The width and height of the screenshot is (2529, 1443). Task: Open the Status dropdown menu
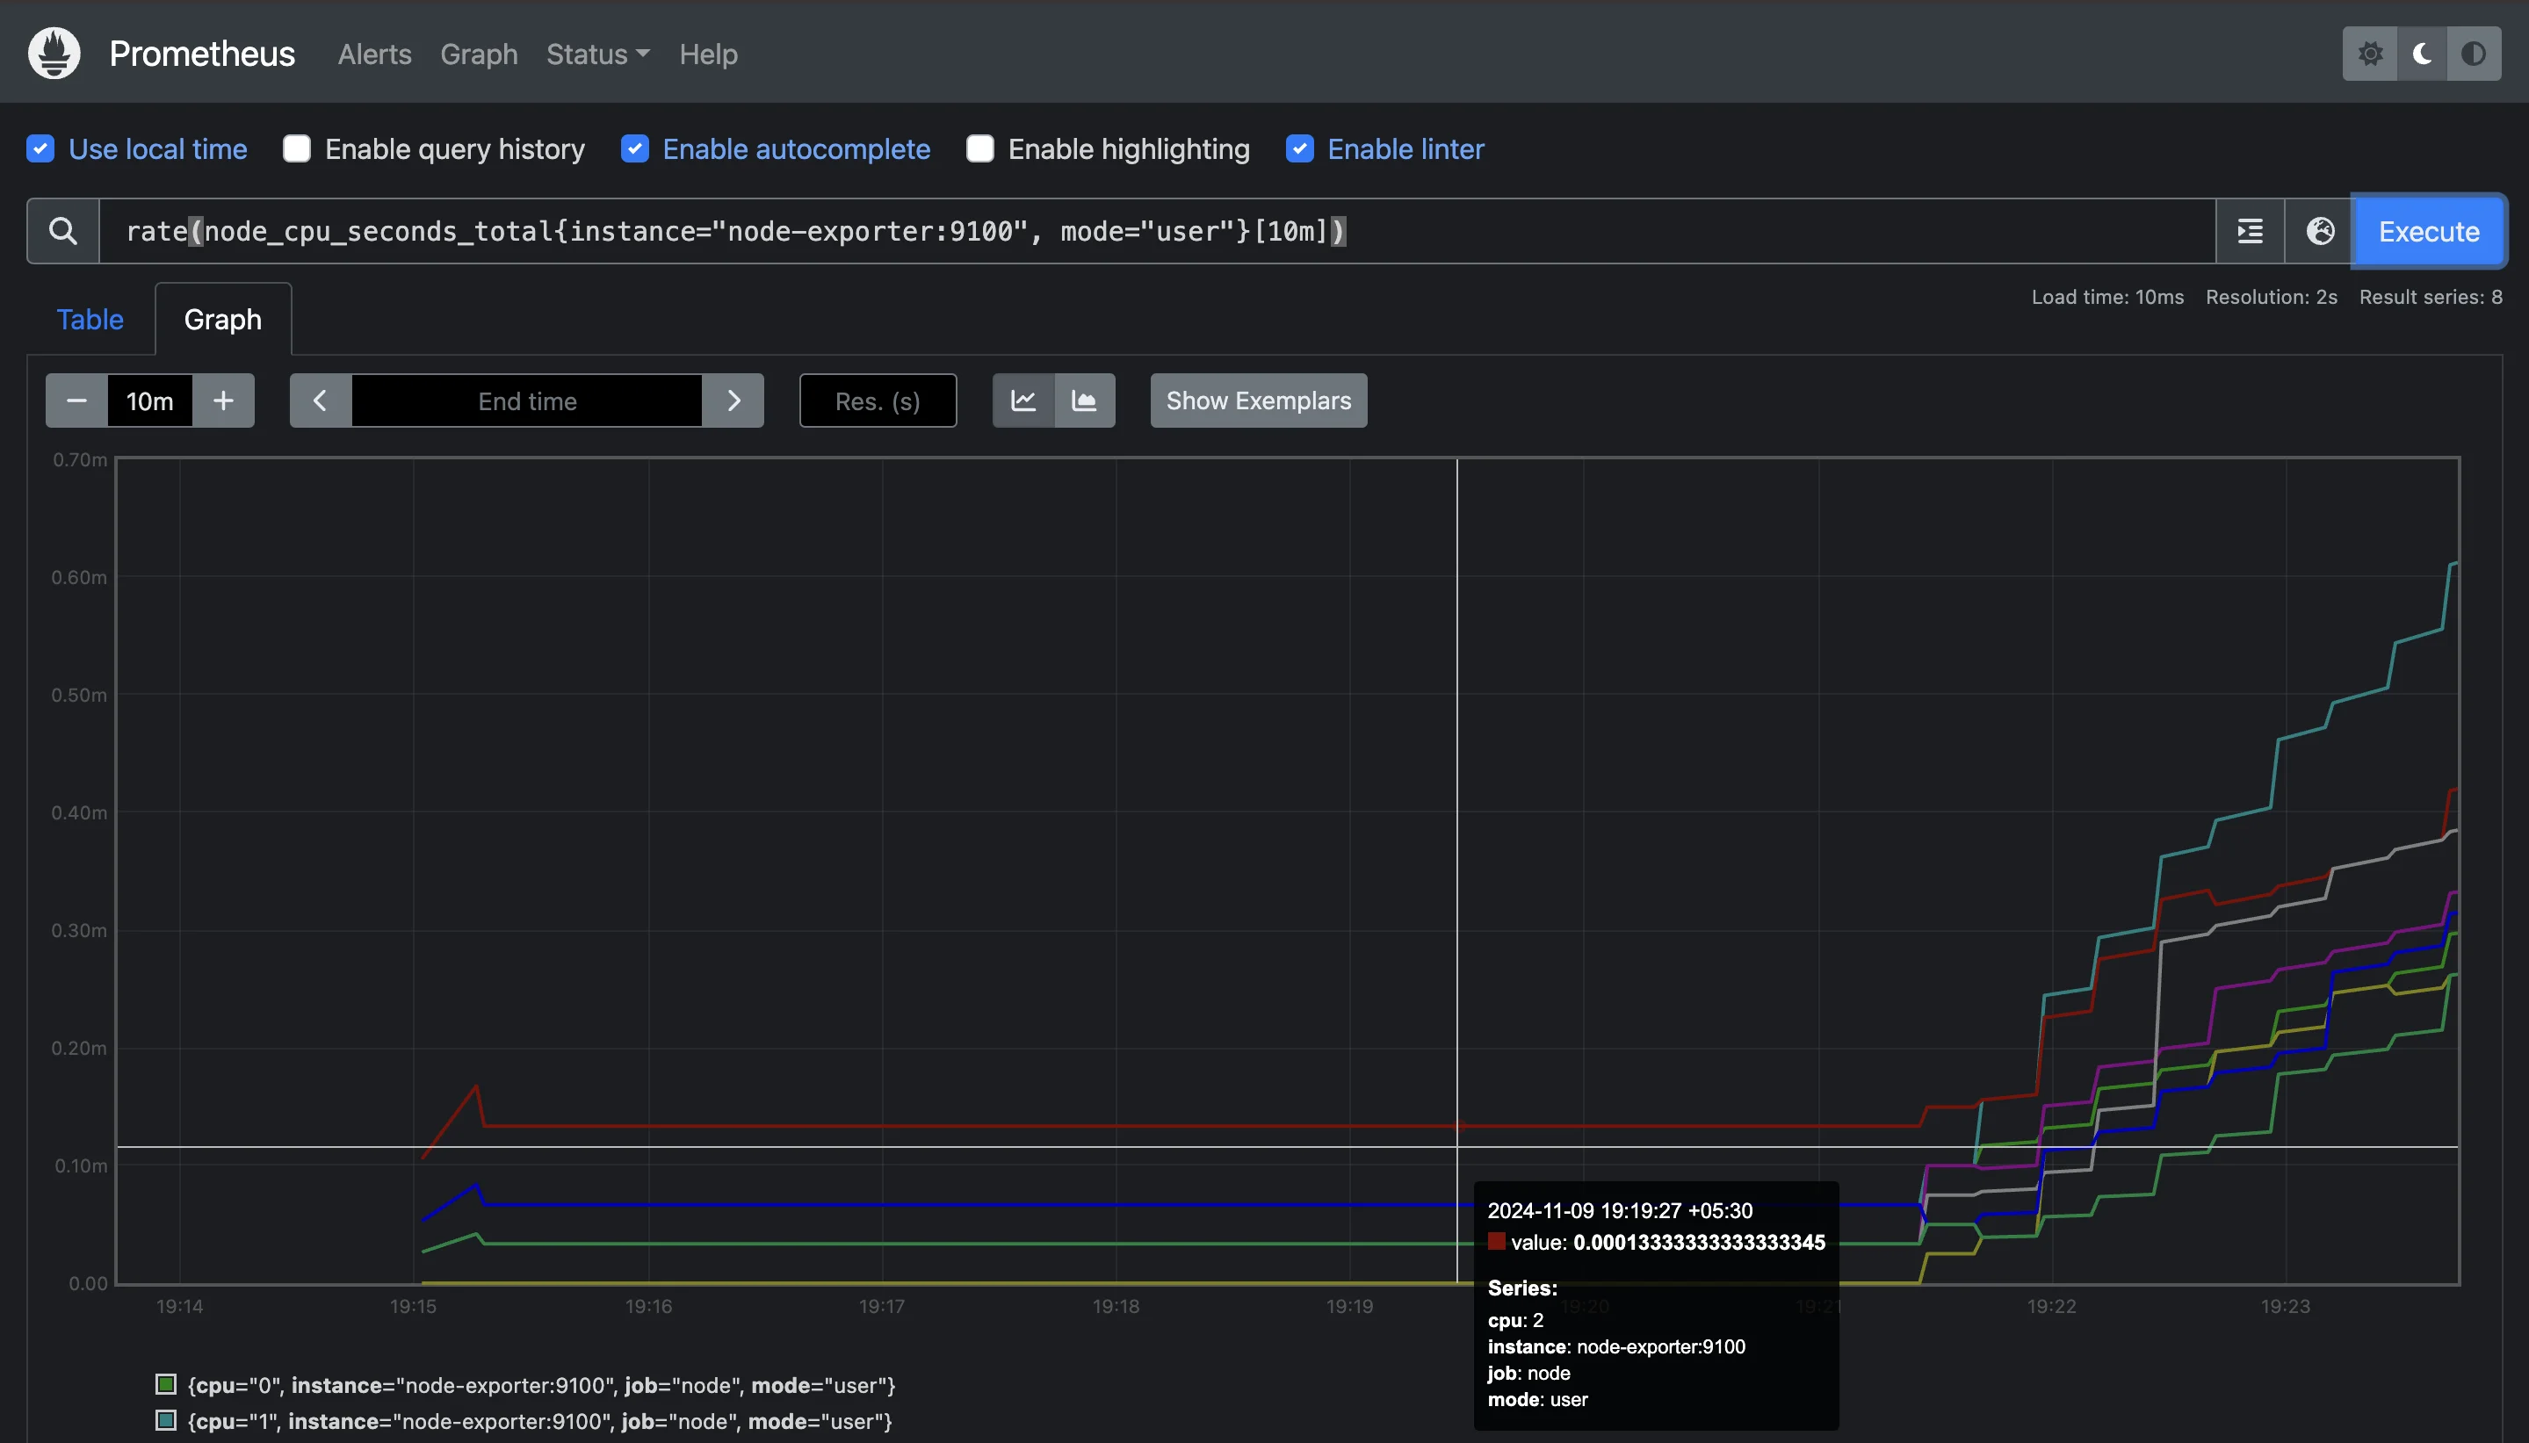pyautogui.click(x=597, y=54)
